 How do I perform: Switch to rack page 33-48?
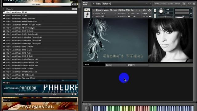[x=171, y=4]
